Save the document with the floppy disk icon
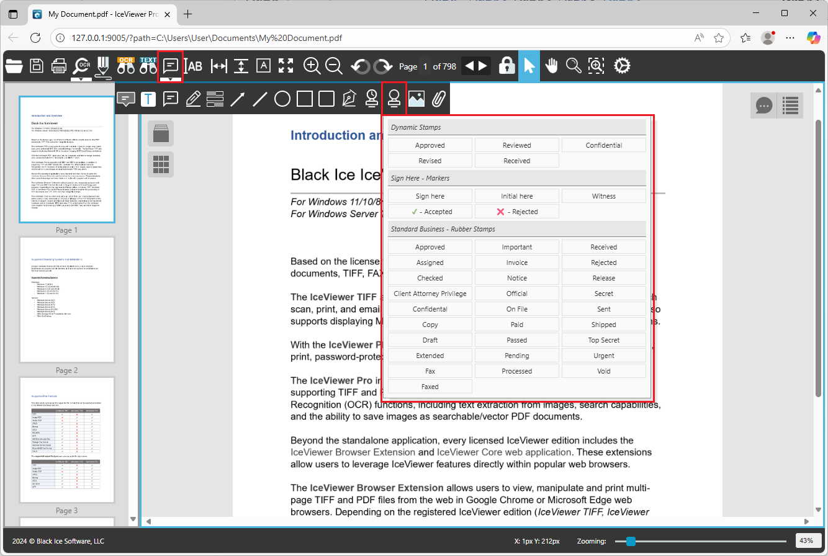The image size is (828, 556). tap(37, 66)
